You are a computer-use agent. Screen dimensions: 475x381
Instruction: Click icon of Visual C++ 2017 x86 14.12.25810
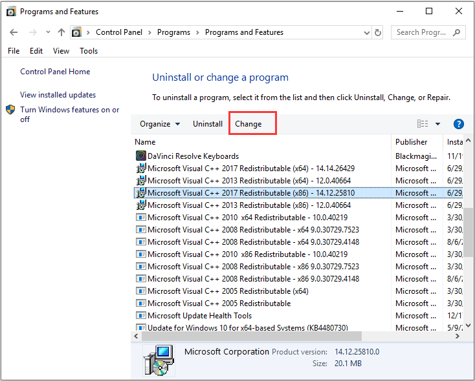141,193
